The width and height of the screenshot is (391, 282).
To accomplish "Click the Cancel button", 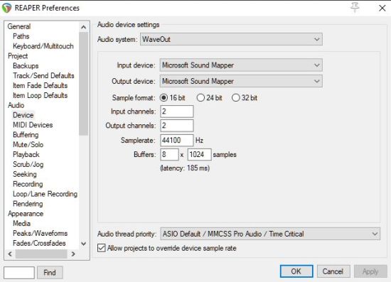I will (333, 271).
